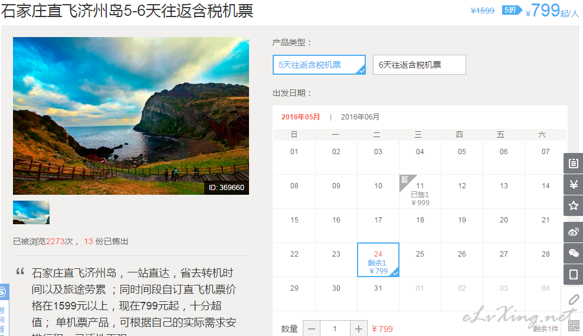Select departure date 24 with ¥799
Image resolution: width=583 pixels, height=336 pixels.
378,260
